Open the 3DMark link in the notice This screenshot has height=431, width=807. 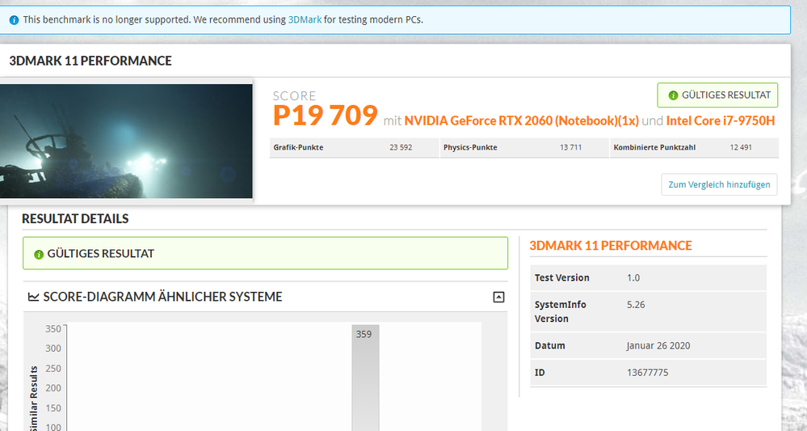(x=305, y=19)
